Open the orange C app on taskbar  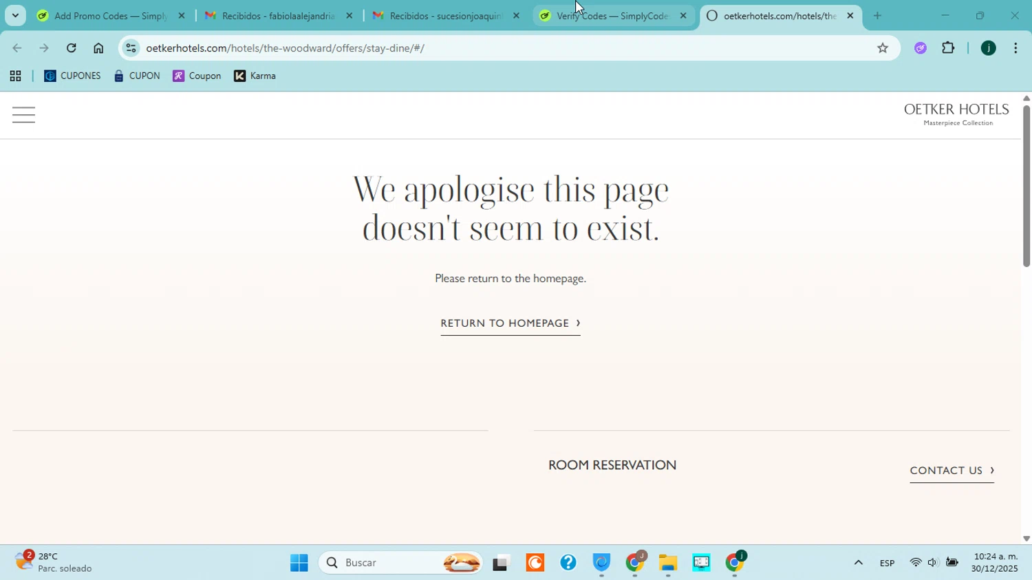click(x=535, y=563)
